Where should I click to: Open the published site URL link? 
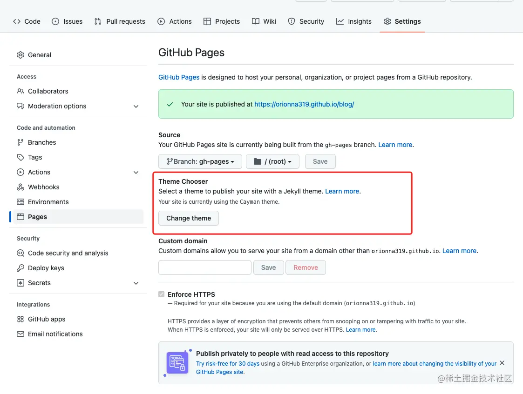[304, 104]
